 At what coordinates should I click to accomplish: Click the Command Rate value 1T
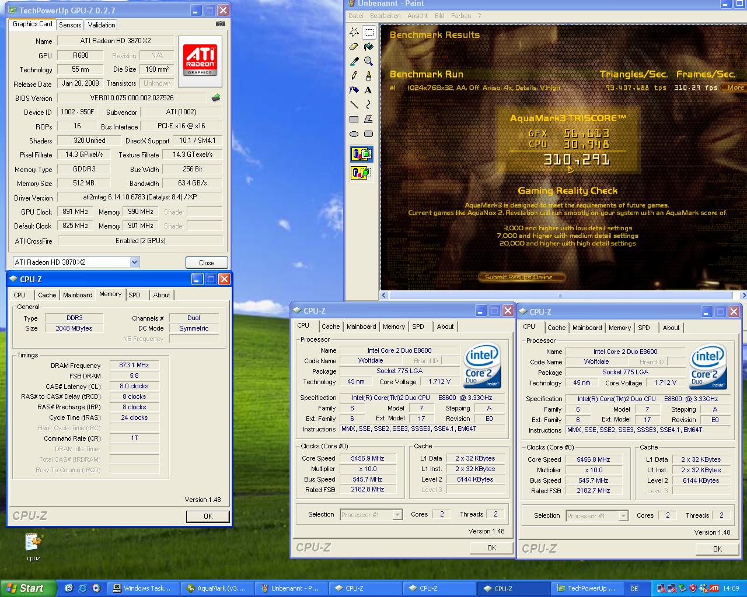tap(134, 438)
